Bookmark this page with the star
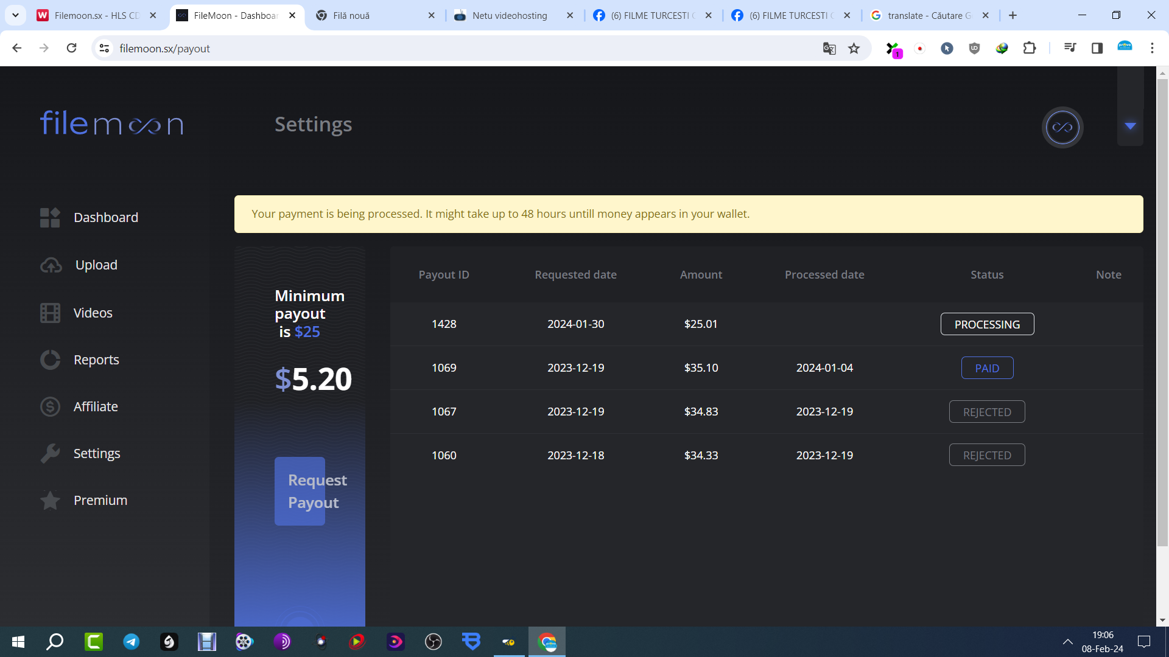The height and width of the screenshot is (657, 1169). (x=854, y=49)
